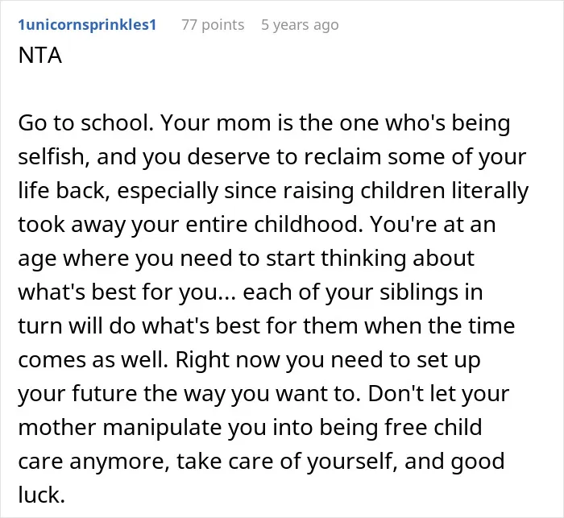
Task: Click the phrase 'what's best for you...'
Action: [x=126, y=292]
